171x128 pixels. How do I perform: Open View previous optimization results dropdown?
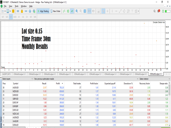86,79
